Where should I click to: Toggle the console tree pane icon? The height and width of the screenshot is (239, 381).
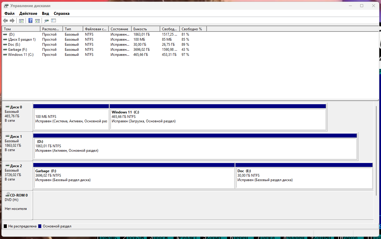tap(21, 21)
